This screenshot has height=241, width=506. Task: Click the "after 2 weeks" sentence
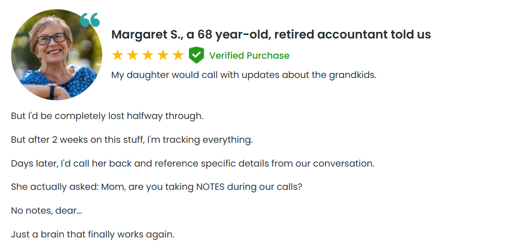[x=132, y=139]
